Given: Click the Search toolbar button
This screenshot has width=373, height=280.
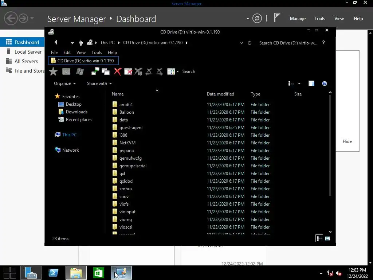Looking at the screenshot, I should pyautogui.click(x=189, y=71).
